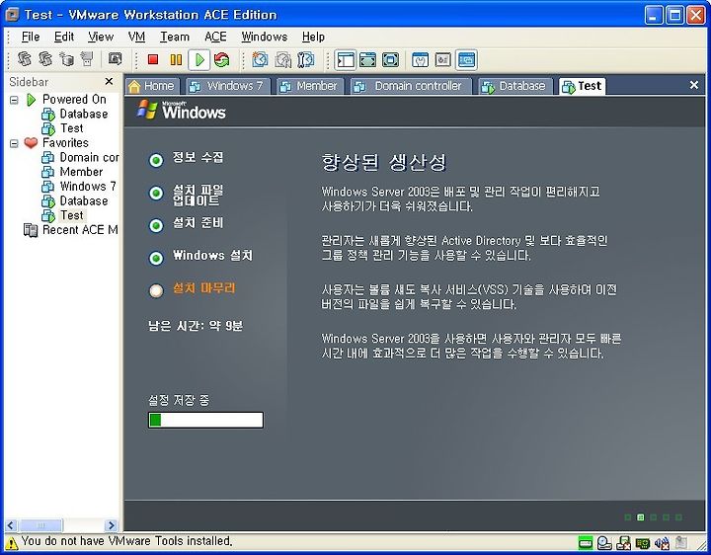The width and height of the screenshot is (711, 555).
Task: Close the current tab with the X
Action: 694,85
